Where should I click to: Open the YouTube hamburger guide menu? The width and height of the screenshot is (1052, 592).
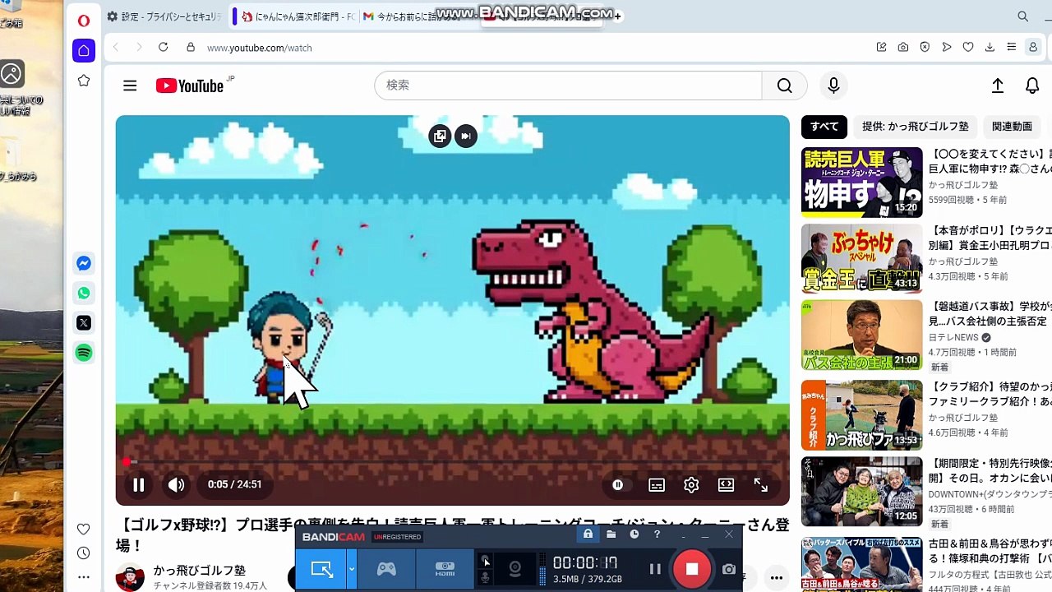click(130, 86)
